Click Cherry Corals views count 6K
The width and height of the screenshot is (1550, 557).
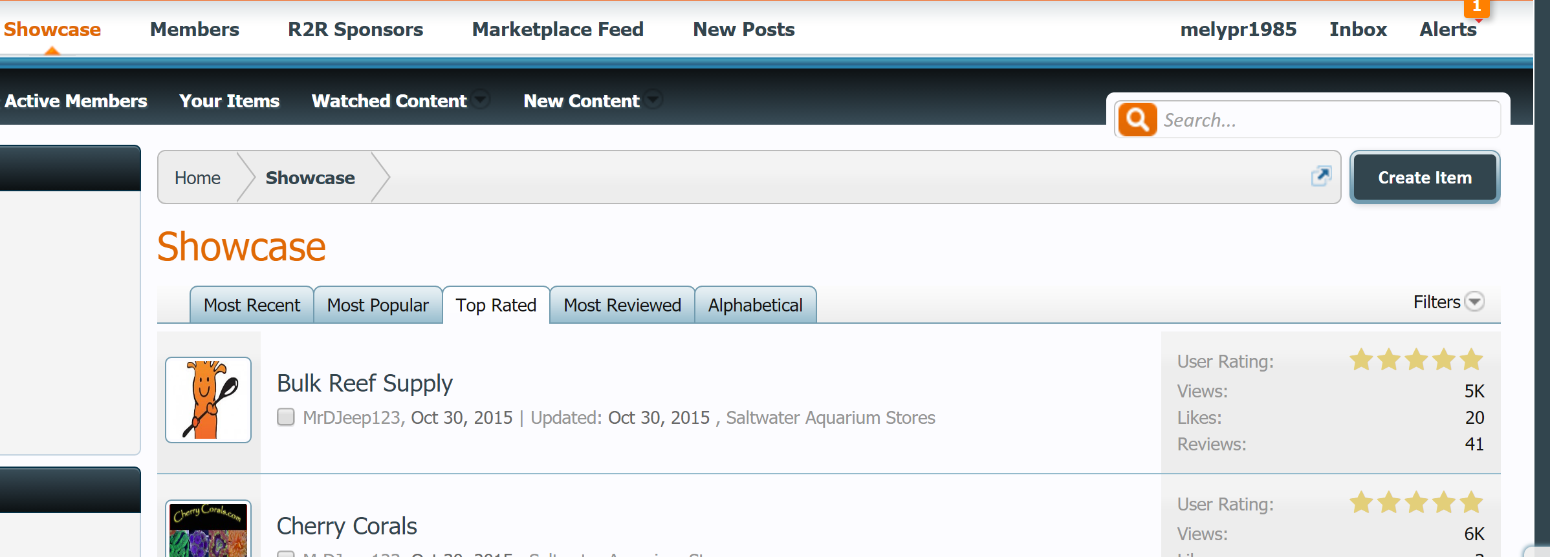coord(1474,534)
